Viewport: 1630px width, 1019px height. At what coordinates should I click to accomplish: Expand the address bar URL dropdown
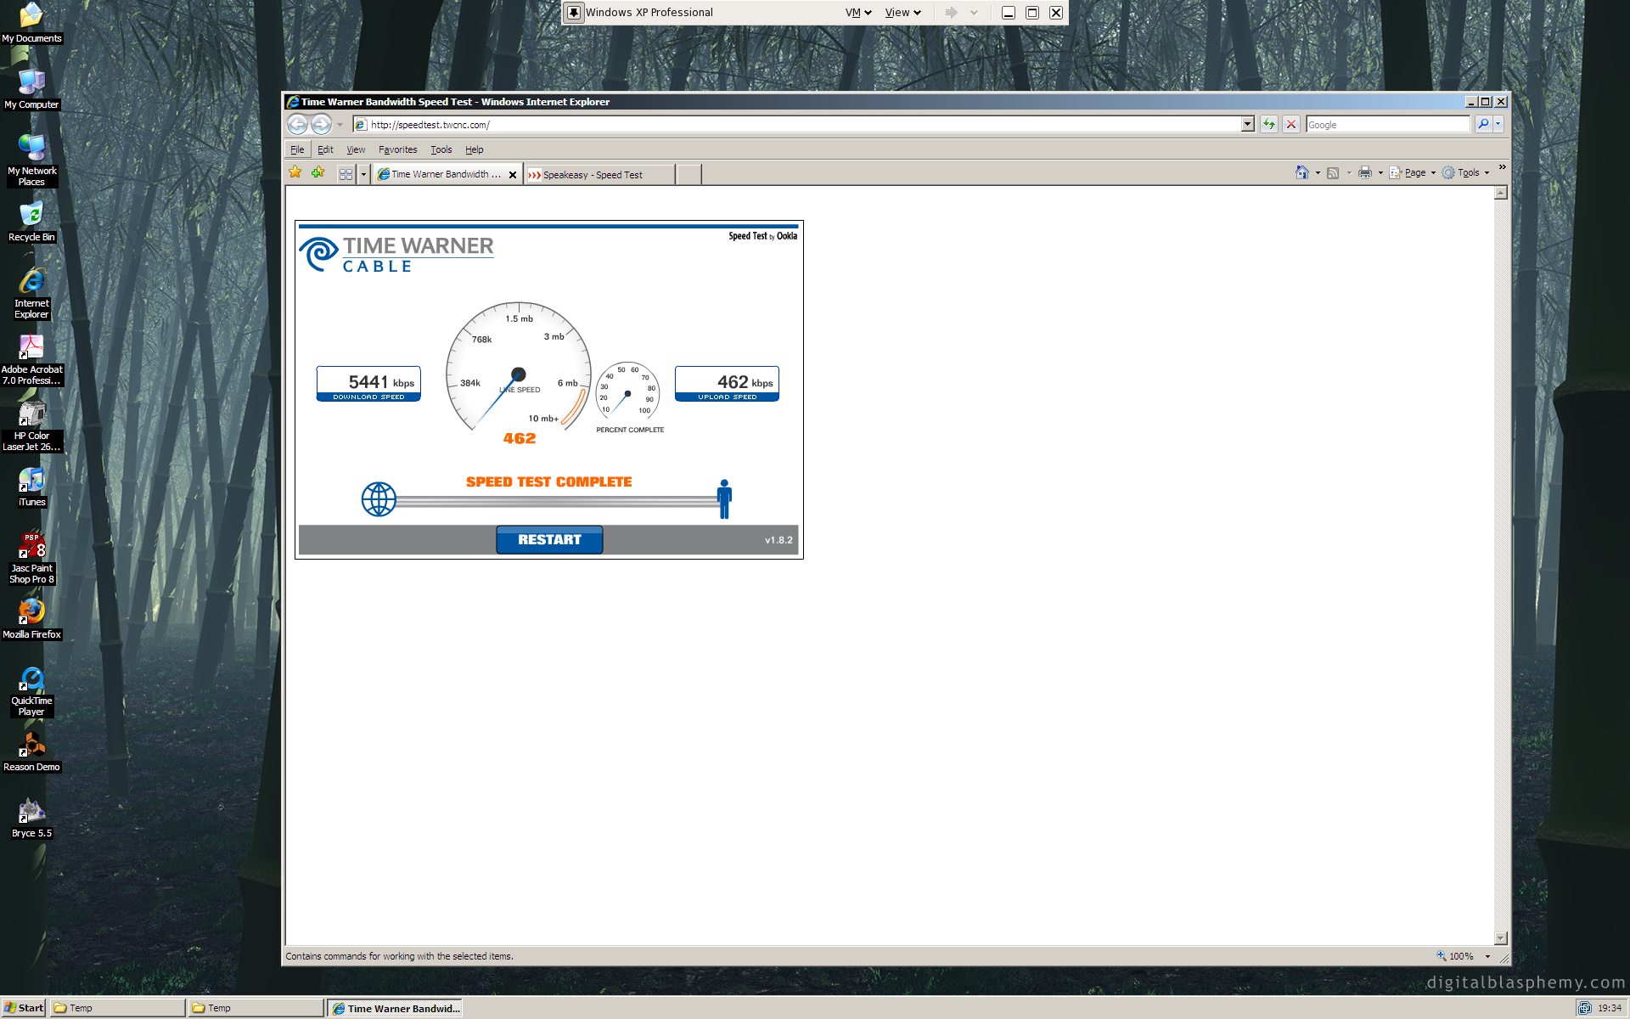point(1247,125)
